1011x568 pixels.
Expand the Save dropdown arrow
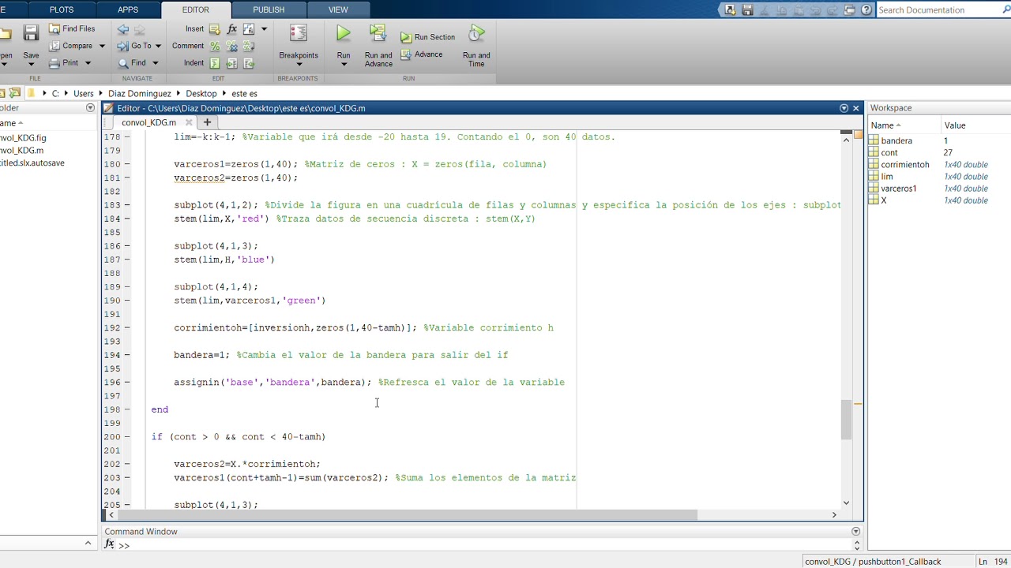31,65
